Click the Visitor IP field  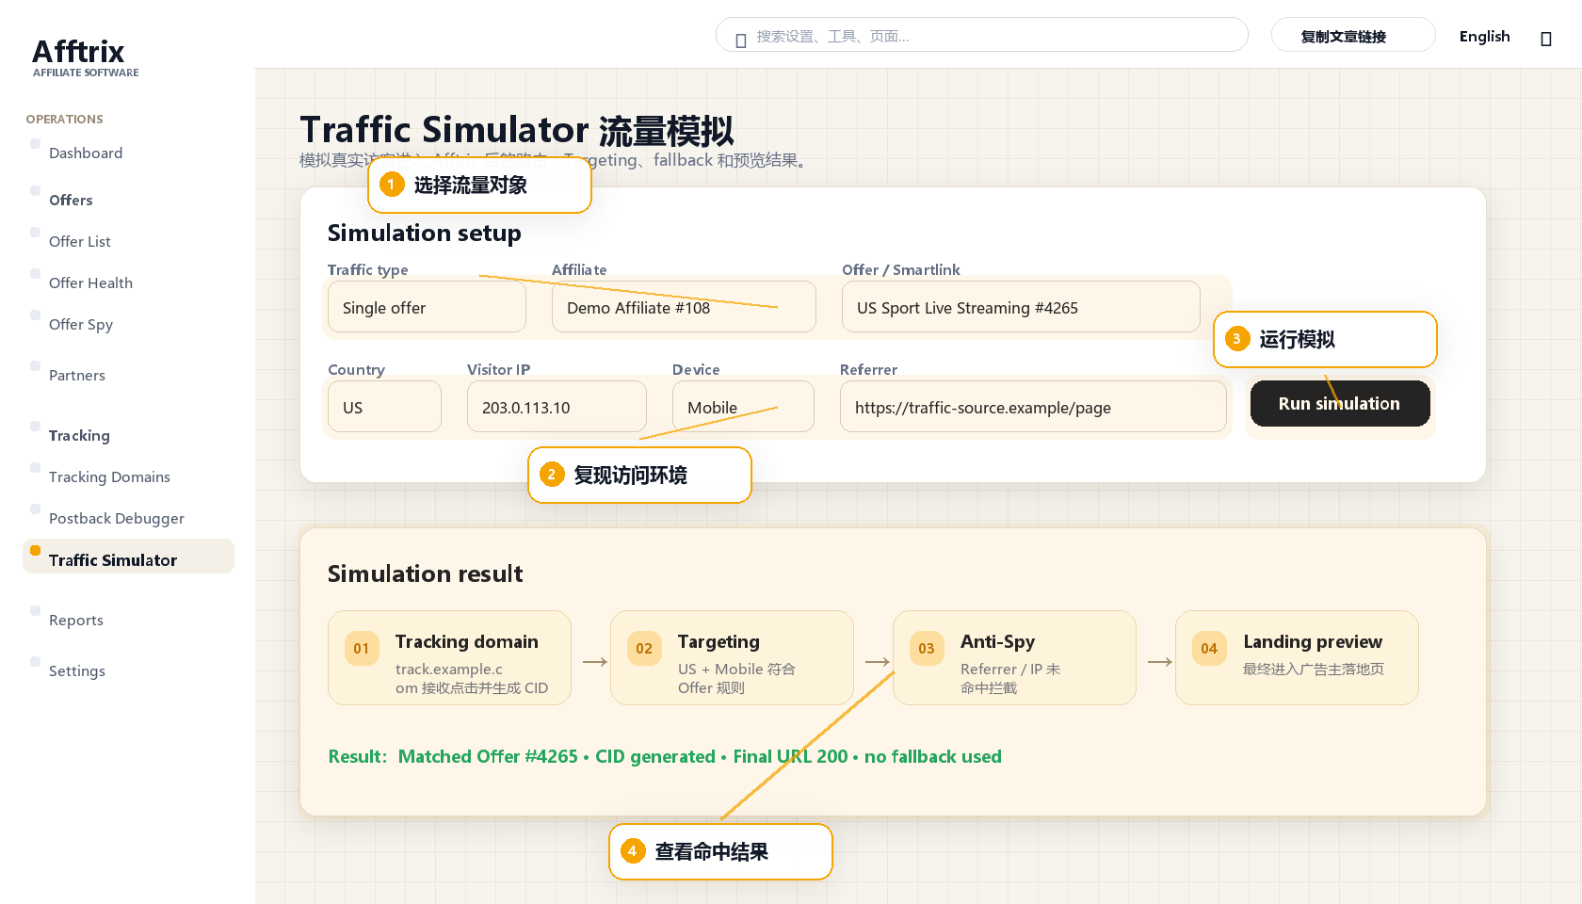(557, 407)
